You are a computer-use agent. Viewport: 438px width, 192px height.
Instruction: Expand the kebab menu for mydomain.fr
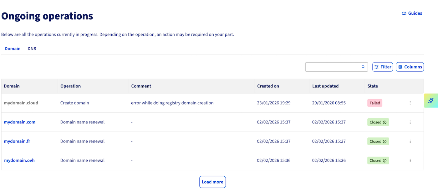click(410, 141)
